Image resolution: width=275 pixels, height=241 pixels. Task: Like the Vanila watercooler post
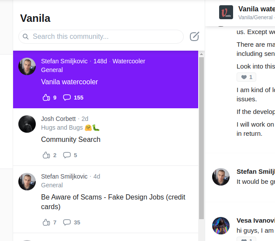(46, 97)
